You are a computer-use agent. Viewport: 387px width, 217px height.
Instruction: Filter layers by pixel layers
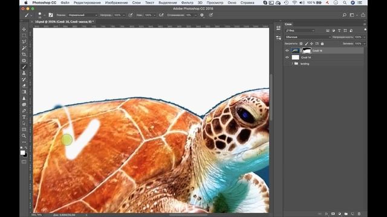(x=328, y=31)
